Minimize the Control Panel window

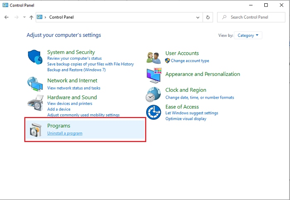tap(251, 5)
